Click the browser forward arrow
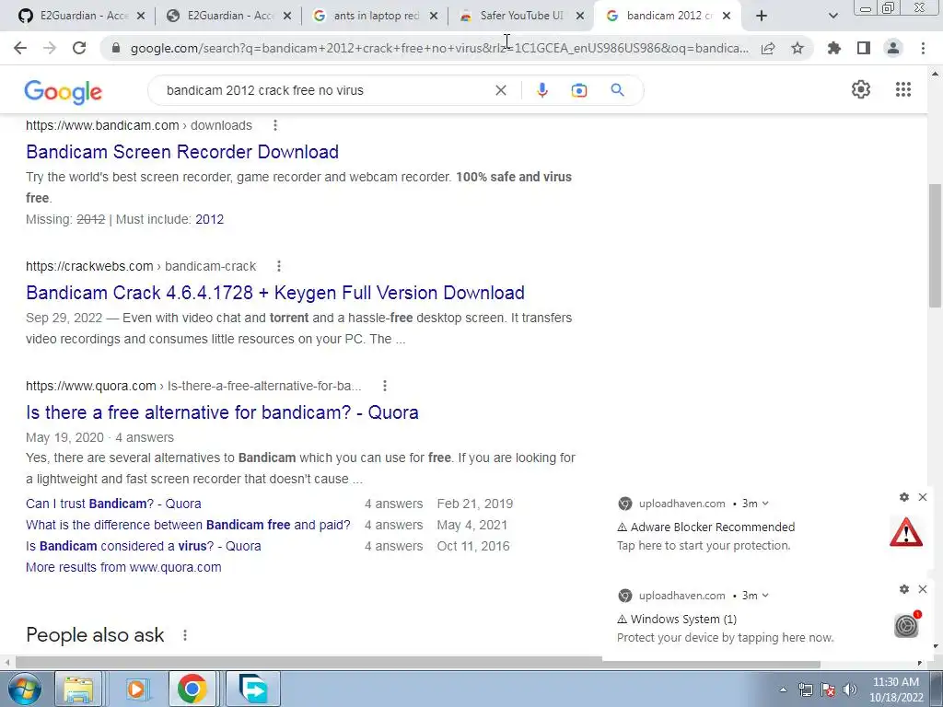Screen dimensions: 943x707 point(50,48)
